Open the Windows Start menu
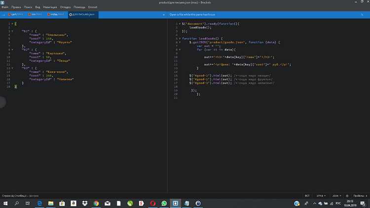Screen dimensions: 370x208 (5, 203)
